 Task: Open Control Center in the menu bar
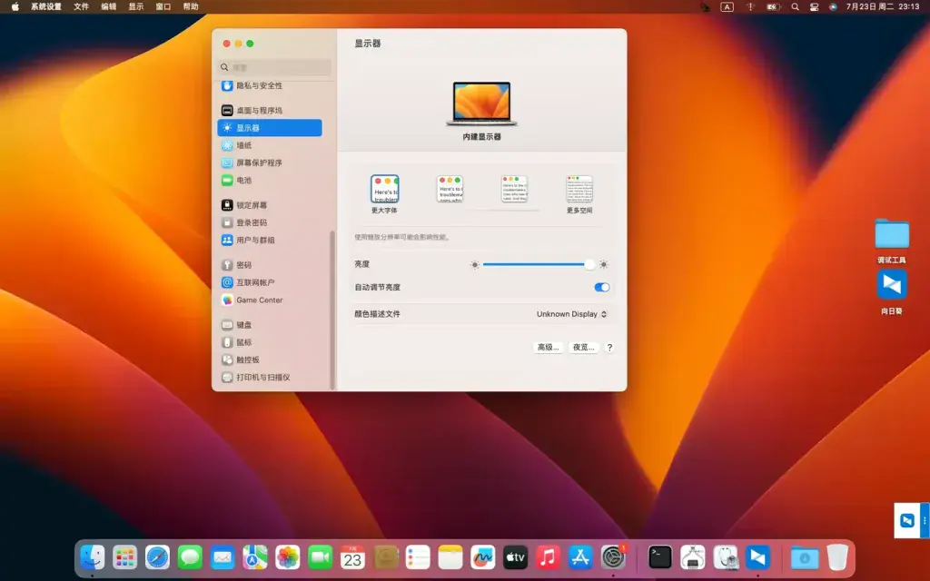[x=815, y=6]
